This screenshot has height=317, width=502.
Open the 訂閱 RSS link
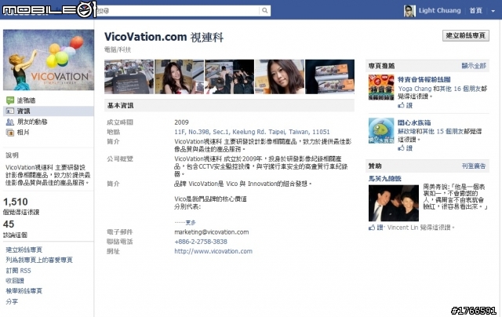click(18, 271)
